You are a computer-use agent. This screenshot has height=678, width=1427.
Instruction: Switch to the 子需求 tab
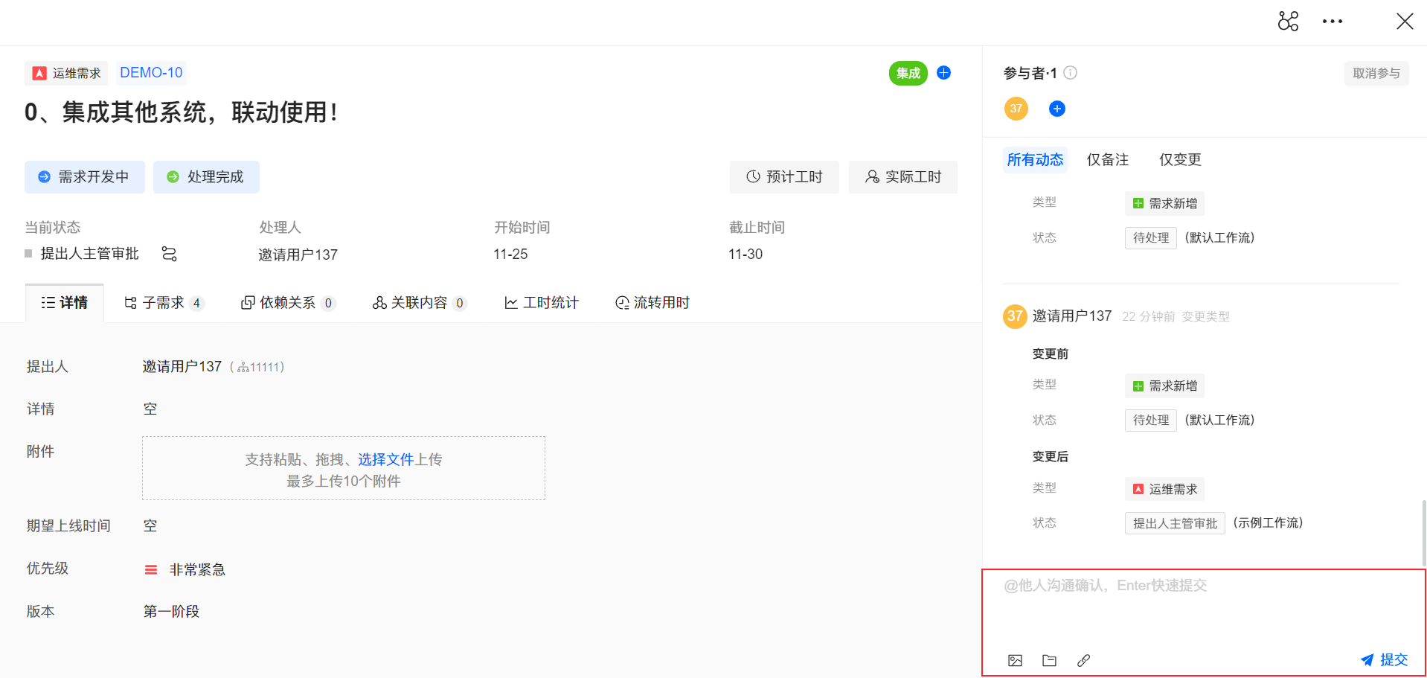point(163,303)
